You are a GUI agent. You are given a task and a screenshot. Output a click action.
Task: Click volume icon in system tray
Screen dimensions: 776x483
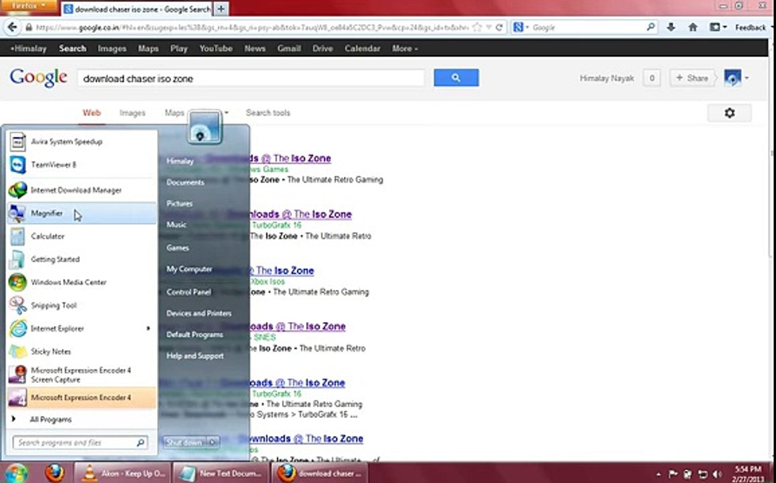click(x=716, y=474)
